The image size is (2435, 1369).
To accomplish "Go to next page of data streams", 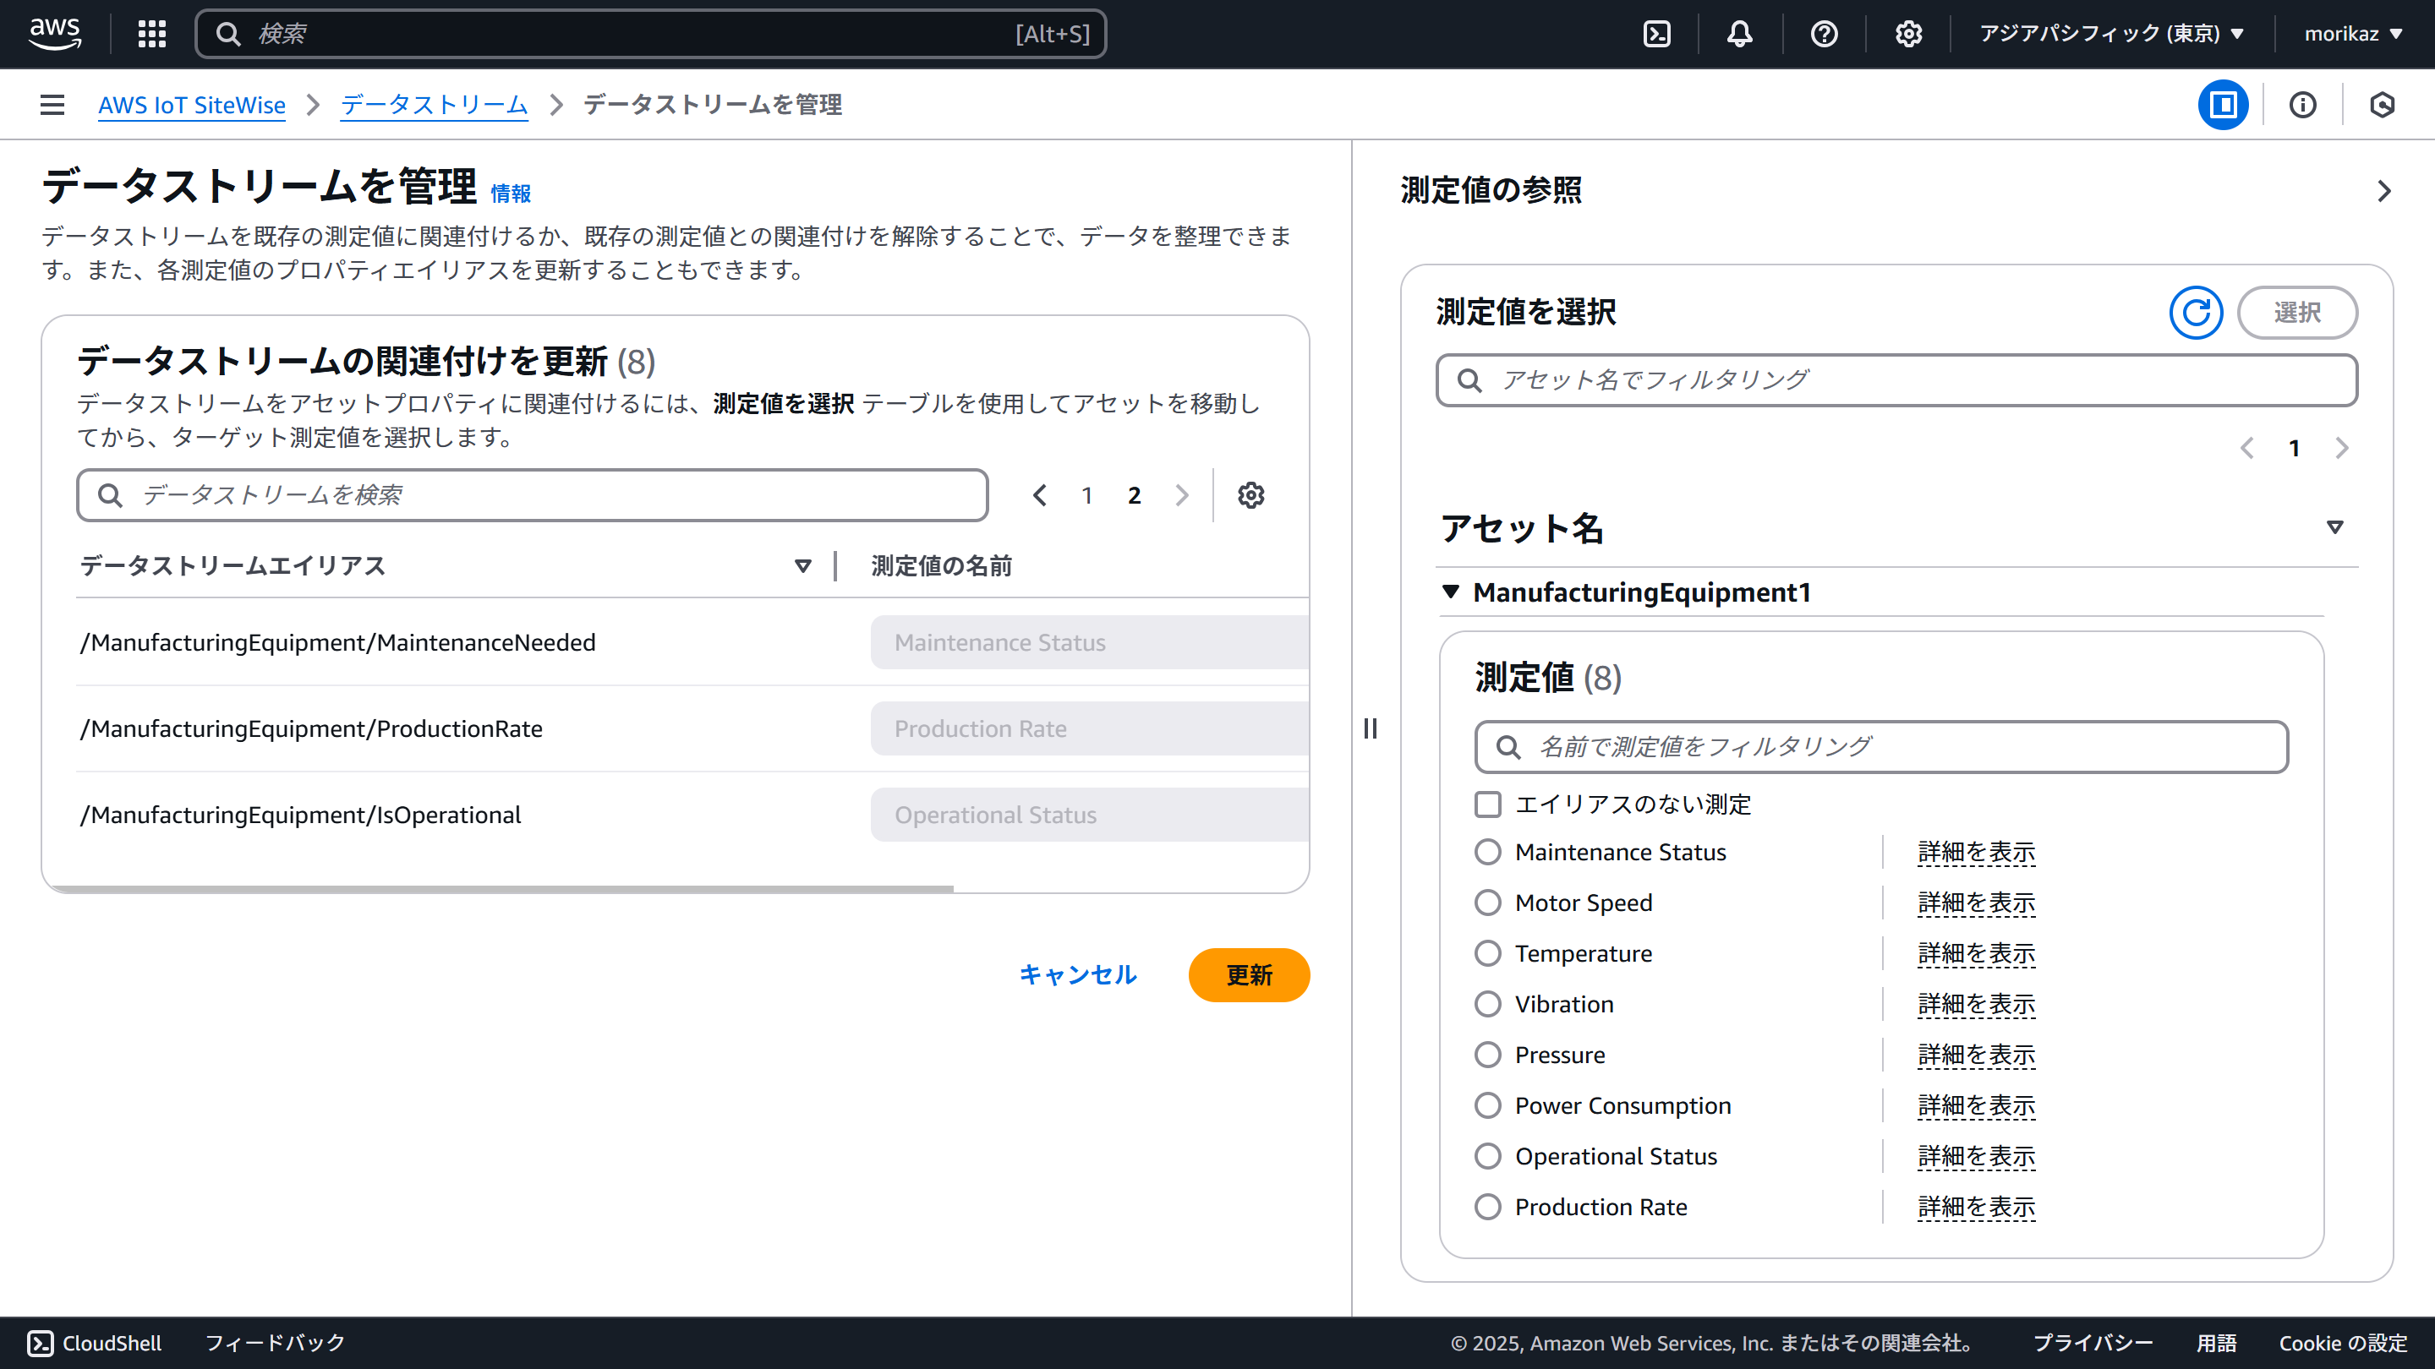I will (1182, 495).
